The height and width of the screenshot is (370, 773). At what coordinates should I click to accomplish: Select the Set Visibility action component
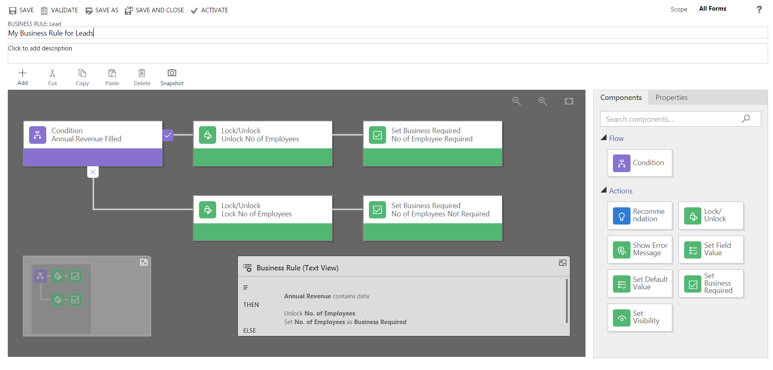click(x=640, y=318)
